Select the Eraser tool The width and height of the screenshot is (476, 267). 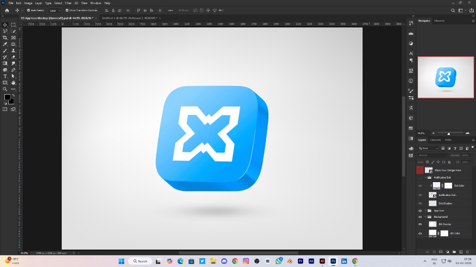[x=13, y=57]
